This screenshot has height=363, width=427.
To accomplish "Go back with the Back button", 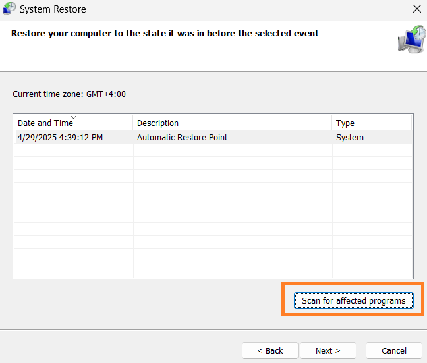I will click(x=270, y=350).
